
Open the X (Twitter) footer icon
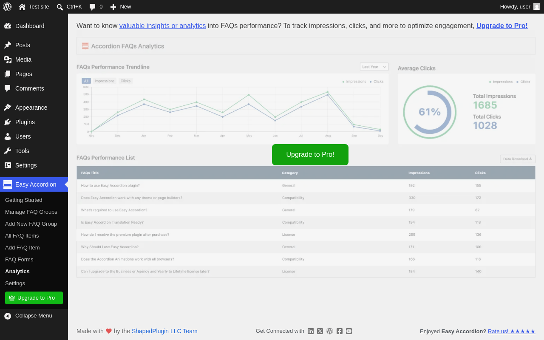[x=320, y=331]
